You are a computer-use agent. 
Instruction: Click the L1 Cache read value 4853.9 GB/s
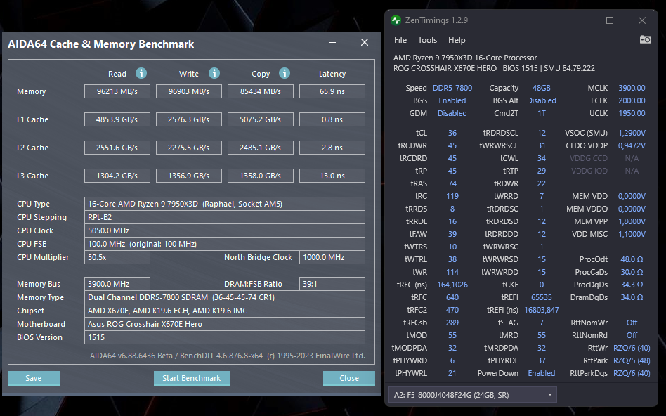(x=117, y=119)
